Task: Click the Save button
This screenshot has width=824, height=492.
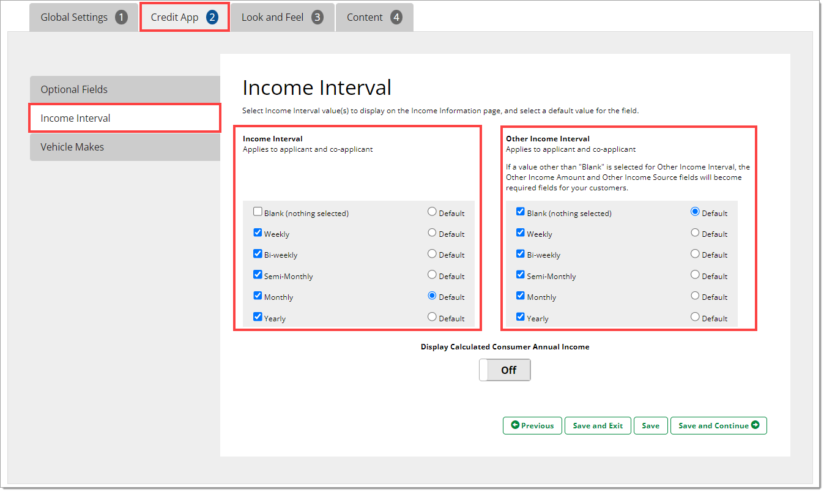Action: click(x=651, y=425)
